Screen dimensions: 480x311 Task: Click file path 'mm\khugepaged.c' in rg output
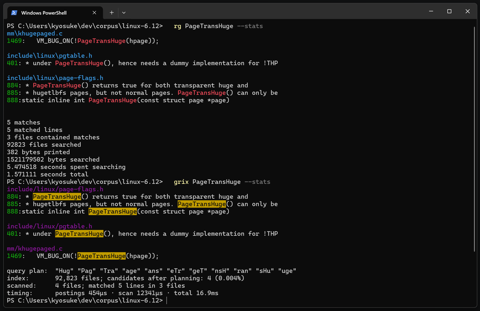click(x=34, y=33)
